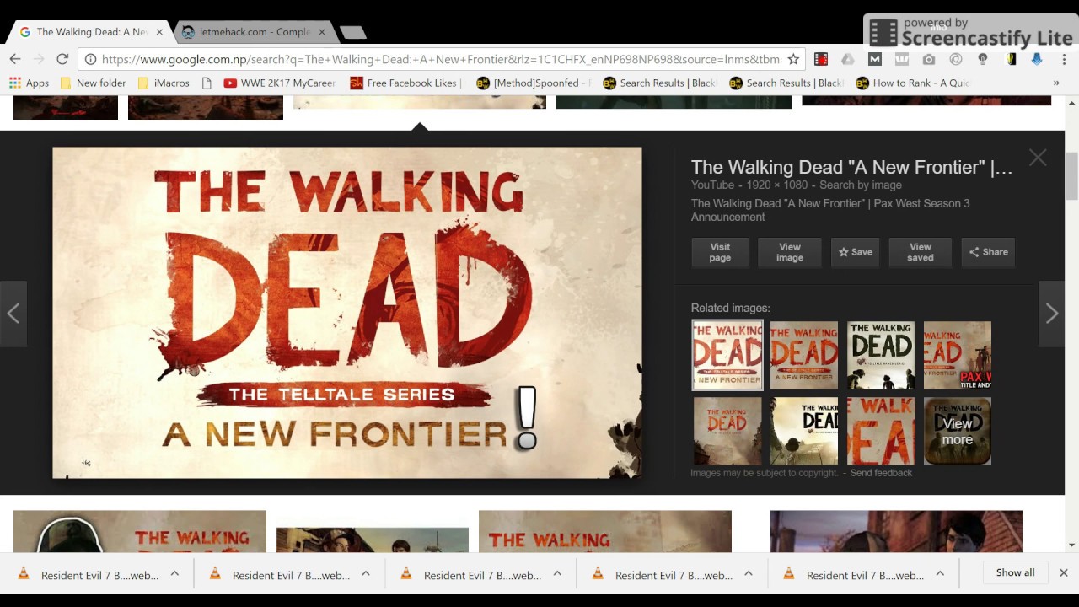Viewport: 1079px width, 607px height.
Task: Open the Screencastify film-strip extension
Action: [821, 59]
